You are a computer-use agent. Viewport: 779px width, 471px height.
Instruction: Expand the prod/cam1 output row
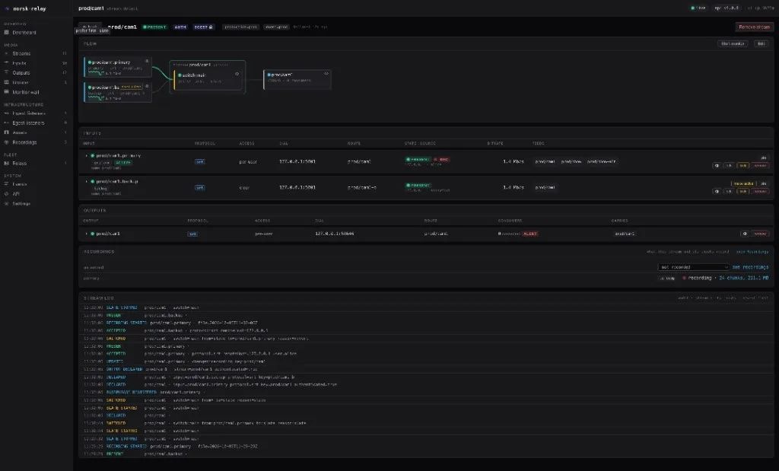pos(87,234)
